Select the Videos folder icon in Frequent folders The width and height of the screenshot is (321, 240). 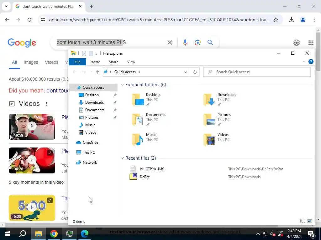point(209,140)
